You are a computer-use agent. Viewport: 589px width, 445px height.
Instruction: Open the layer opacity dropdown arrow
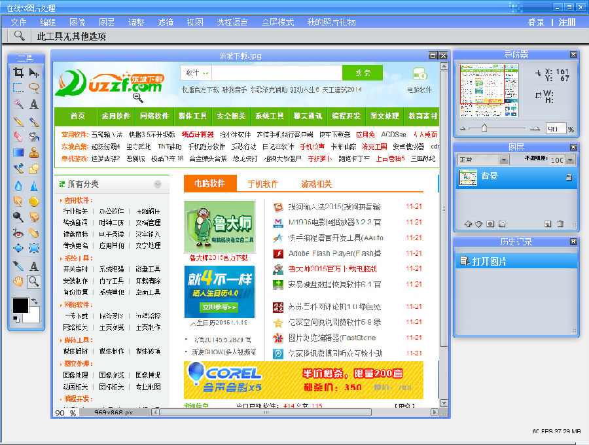coord(571,160)
